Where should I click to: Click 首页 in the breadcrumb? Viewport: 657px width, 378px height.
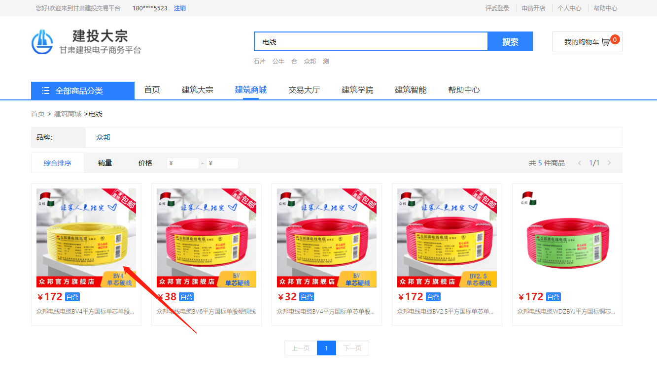(37, 114)
